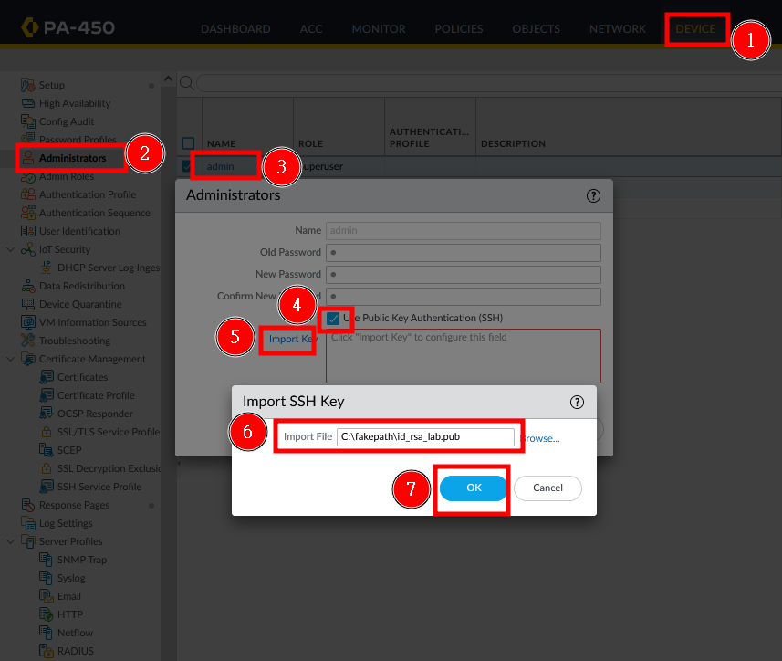This screenshot has height=661, width=782.
Task: Open help in Import SSH Key dialog
Action: pos(577,402)
